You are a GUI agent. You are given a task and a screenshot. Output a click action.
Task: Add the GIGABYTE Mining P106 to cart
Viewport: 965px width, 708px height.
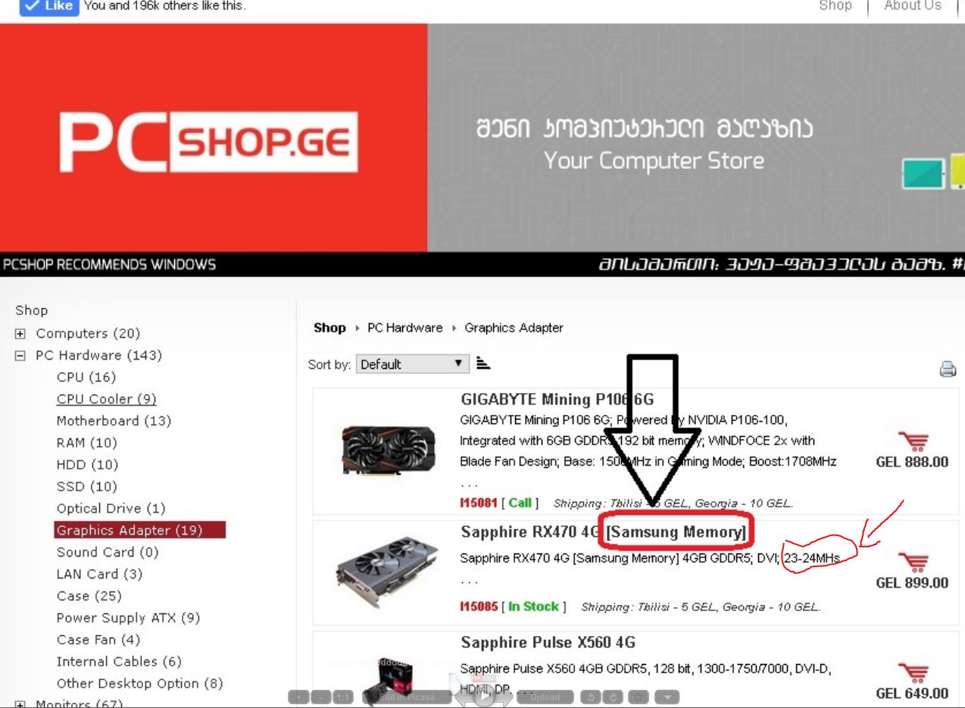tap(913, 441)
